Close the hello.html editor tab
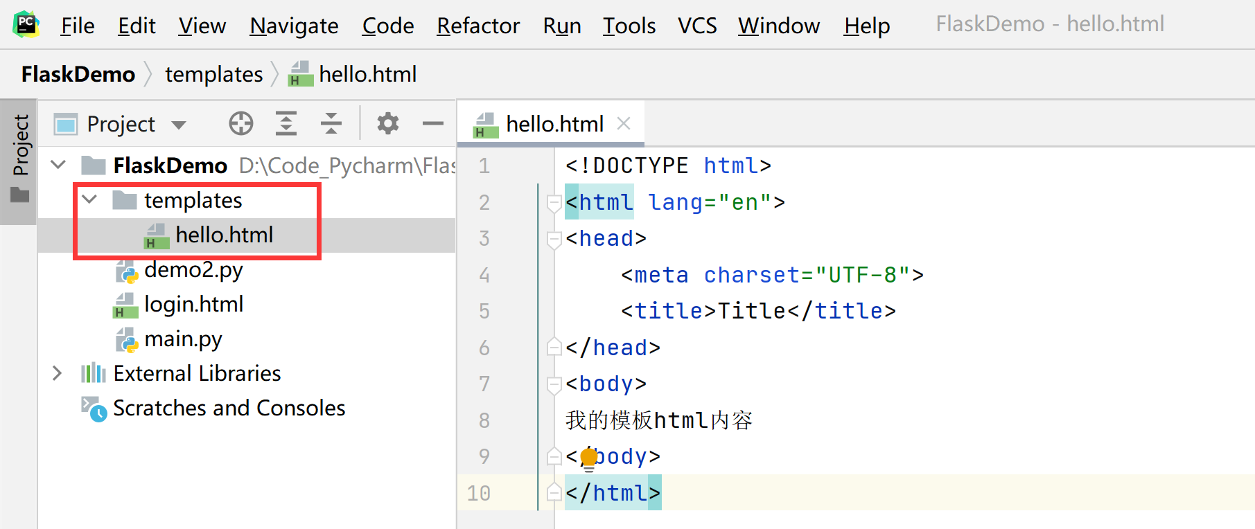 click(x=624, y=124)
